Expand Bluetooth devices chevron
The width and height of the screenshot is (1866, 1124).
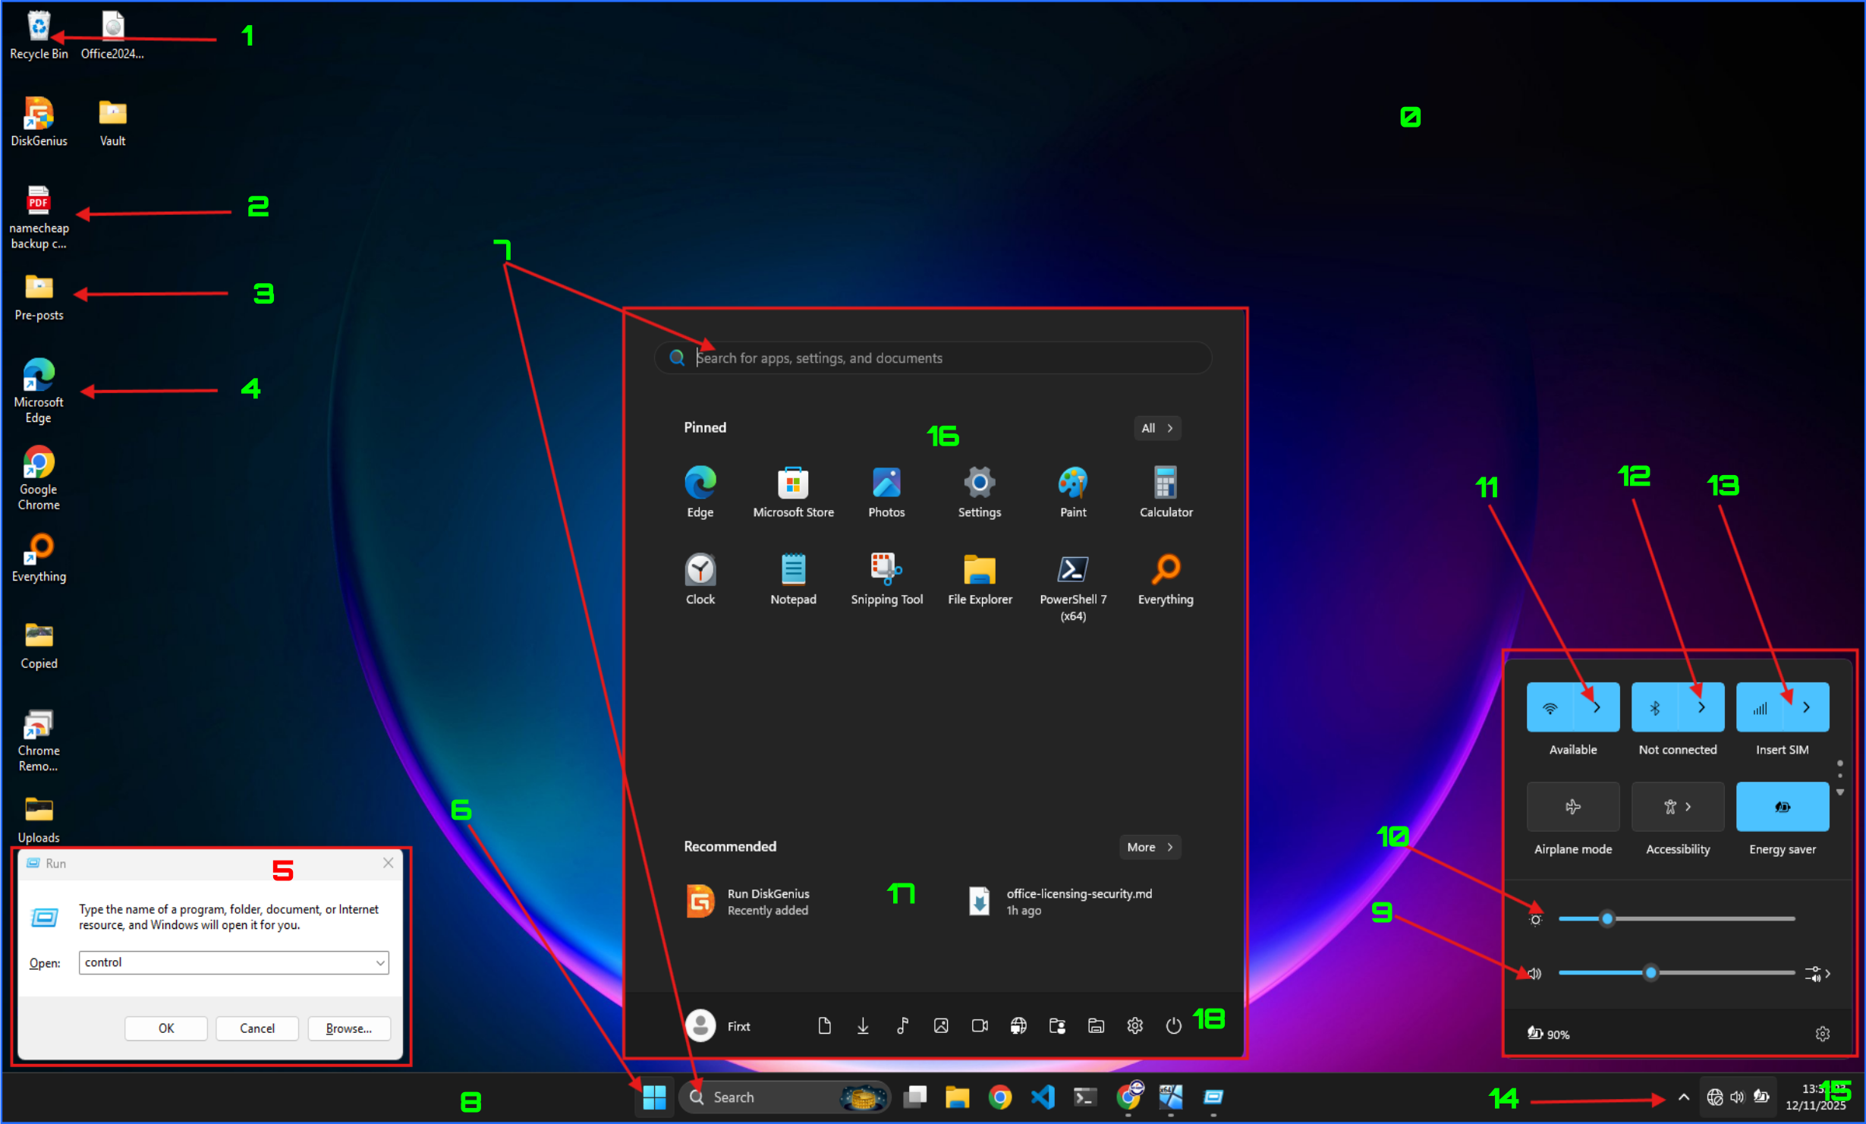(1701, 707)
